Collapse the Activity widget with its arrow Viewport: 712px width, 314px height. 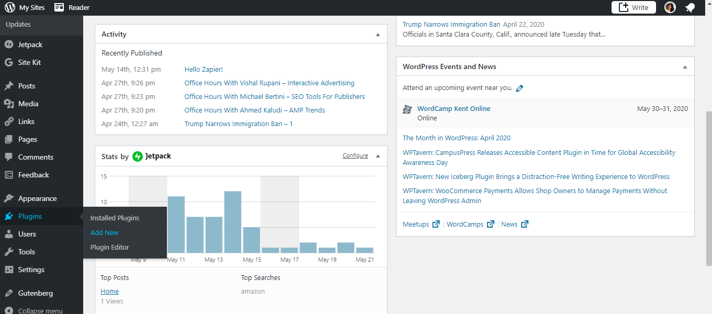pos(378,35)
